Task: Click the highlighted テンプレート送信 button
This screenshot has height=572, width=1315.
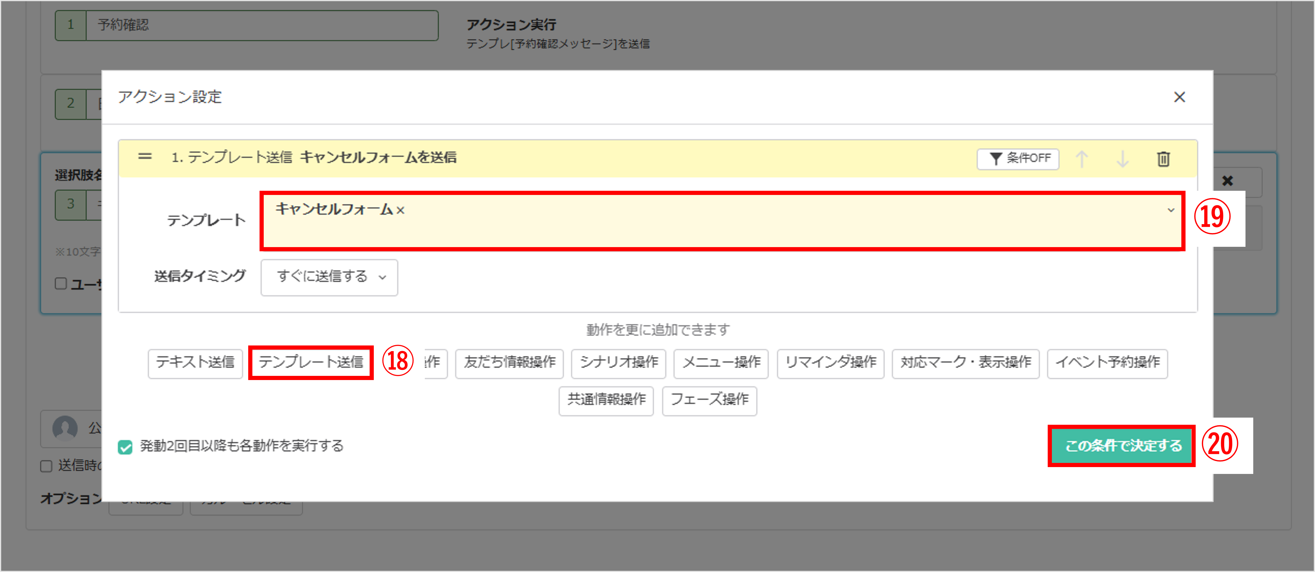Action: (311, 363)
